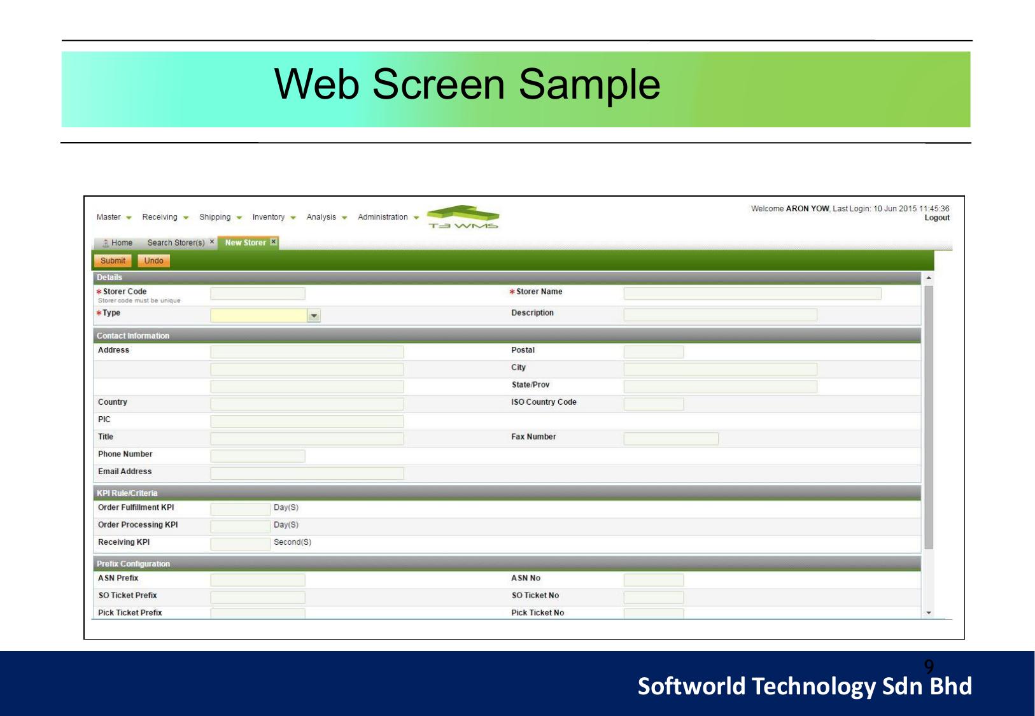Click the SO Ticket Prefix field
The height and width of the screenshot is (716, 1035).
pyautogui.click(x=258, y=597)
